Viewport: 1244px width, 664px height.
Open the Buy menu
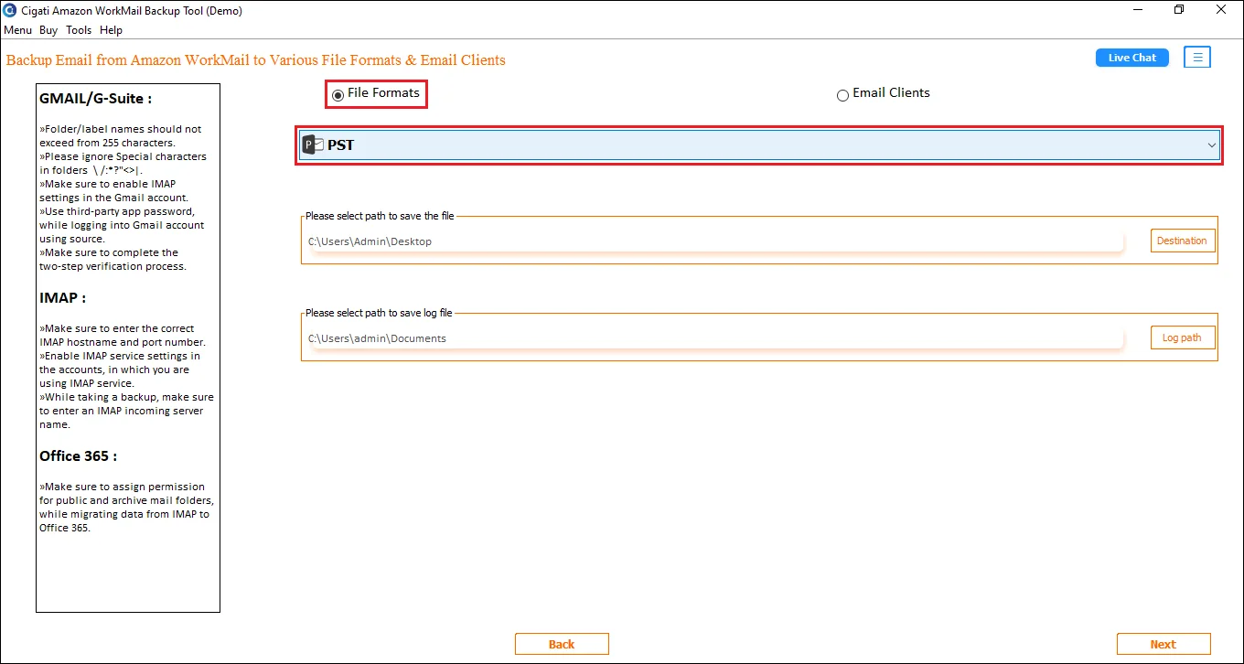48,30
